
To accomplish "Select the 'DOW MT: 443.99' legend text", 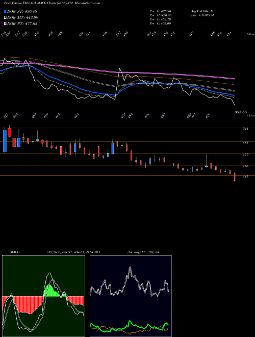I will pos(23,17).
